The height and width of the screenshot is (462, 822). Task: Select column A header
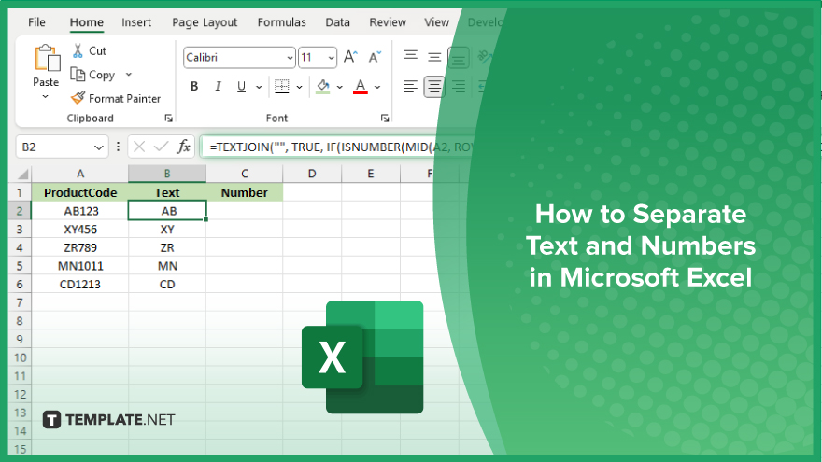click(x=80, y=174)
